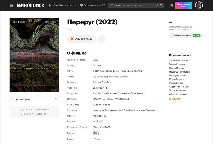This screenshot has width=213, height=144.
Task: Open the user profile avatar
Action: pyautogui.click(x=199, y=6)
